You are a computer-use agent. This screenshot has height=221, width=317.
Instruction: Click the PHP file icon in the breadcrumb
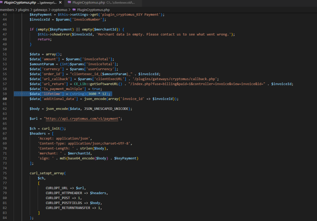(74, 10)
